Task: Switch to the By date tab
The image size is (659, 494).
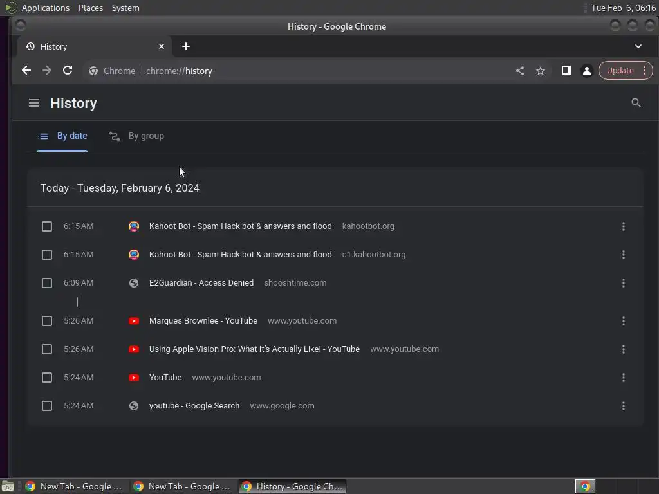Action: tap(62, 136)
